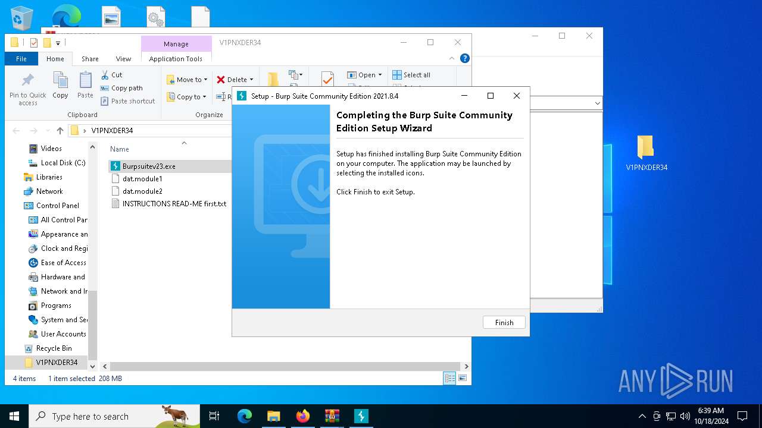
Task: Click the navigation pane scroll down arrow
Action: [x=92, y=367]
